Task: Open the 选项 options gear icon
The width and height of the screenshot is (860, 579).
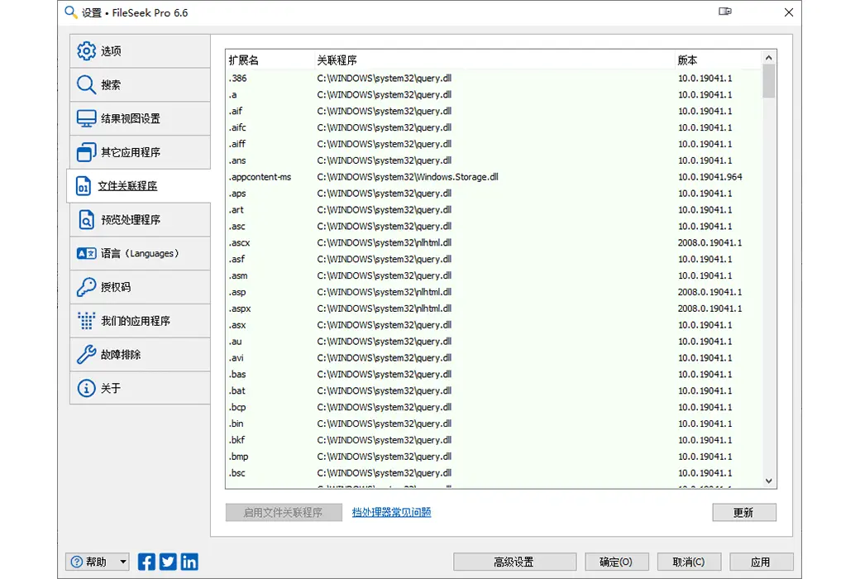Action: [x=86, y=51]
